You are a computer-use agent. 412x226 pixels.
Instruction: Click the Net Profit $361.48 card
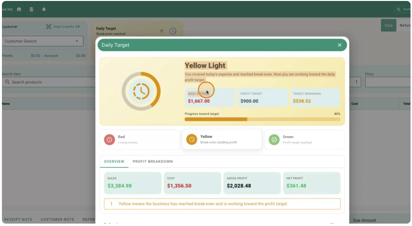tap(312, 183)
